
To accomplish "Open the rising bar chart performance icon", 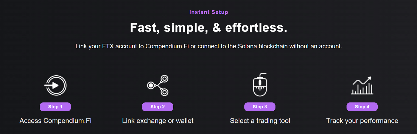I will point(362,85).
